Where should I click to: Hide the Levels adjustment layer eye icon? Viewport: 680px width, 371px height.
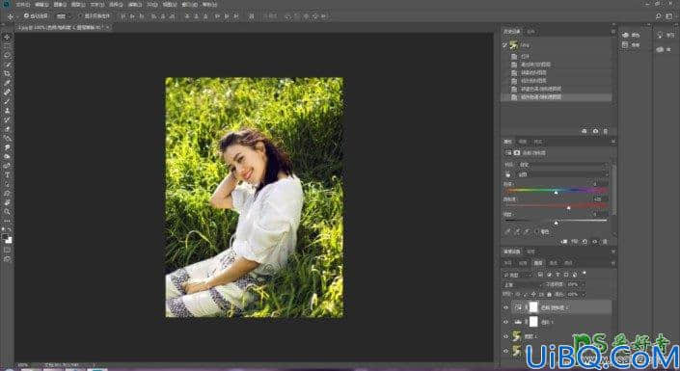505,322
